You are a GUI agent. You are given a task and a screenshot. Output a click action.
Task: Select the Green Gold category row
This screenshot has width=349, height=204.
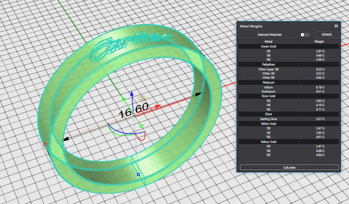click(x=289, y=46)
